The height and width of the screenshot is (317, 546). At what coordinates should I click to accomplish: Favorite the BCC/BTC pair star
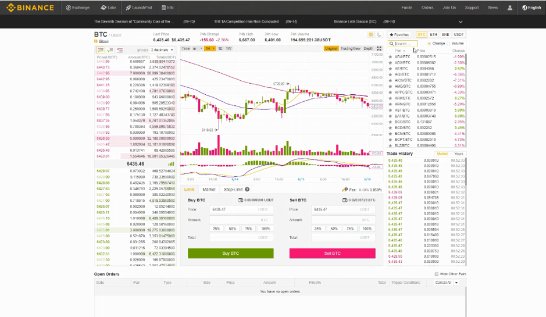coord(390,122)
